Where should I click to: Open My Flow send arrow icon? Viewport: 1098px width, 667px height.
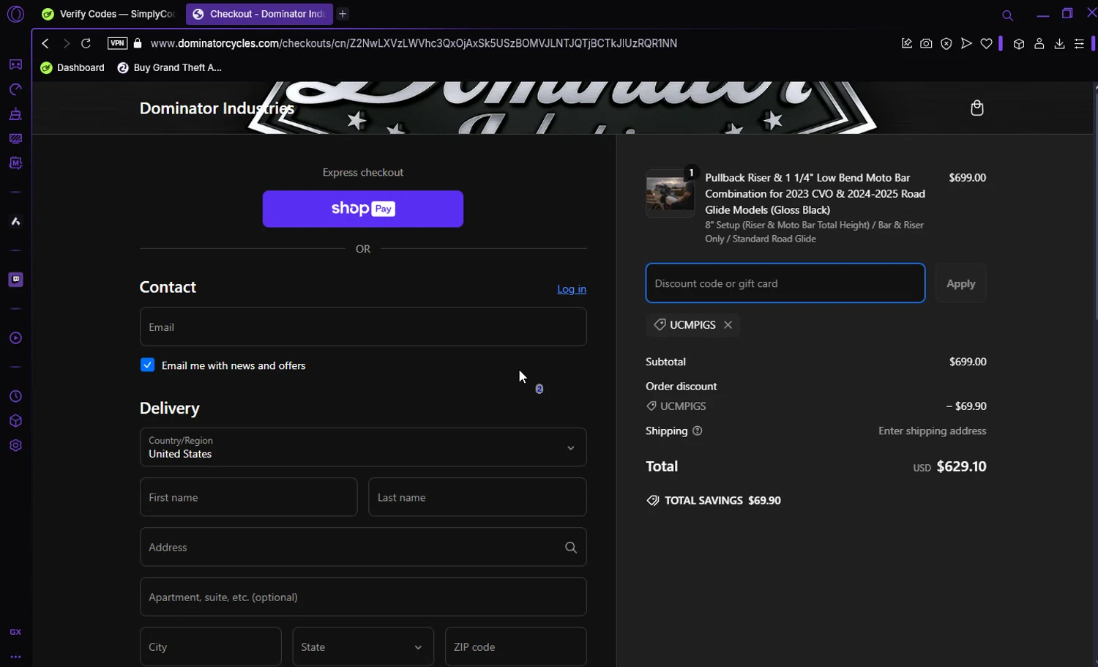pyautogui.click(x=966, y=43)
